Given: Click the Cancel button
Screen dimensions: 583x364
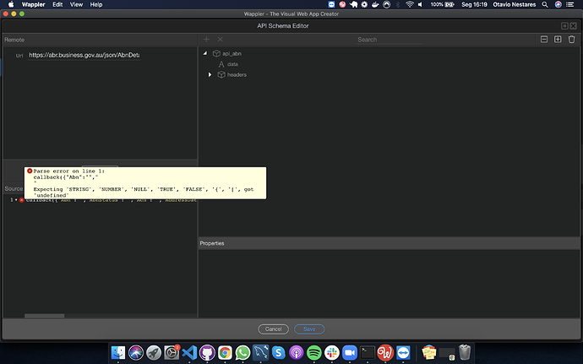Looking at the screenshot, I should coord(273,329).
